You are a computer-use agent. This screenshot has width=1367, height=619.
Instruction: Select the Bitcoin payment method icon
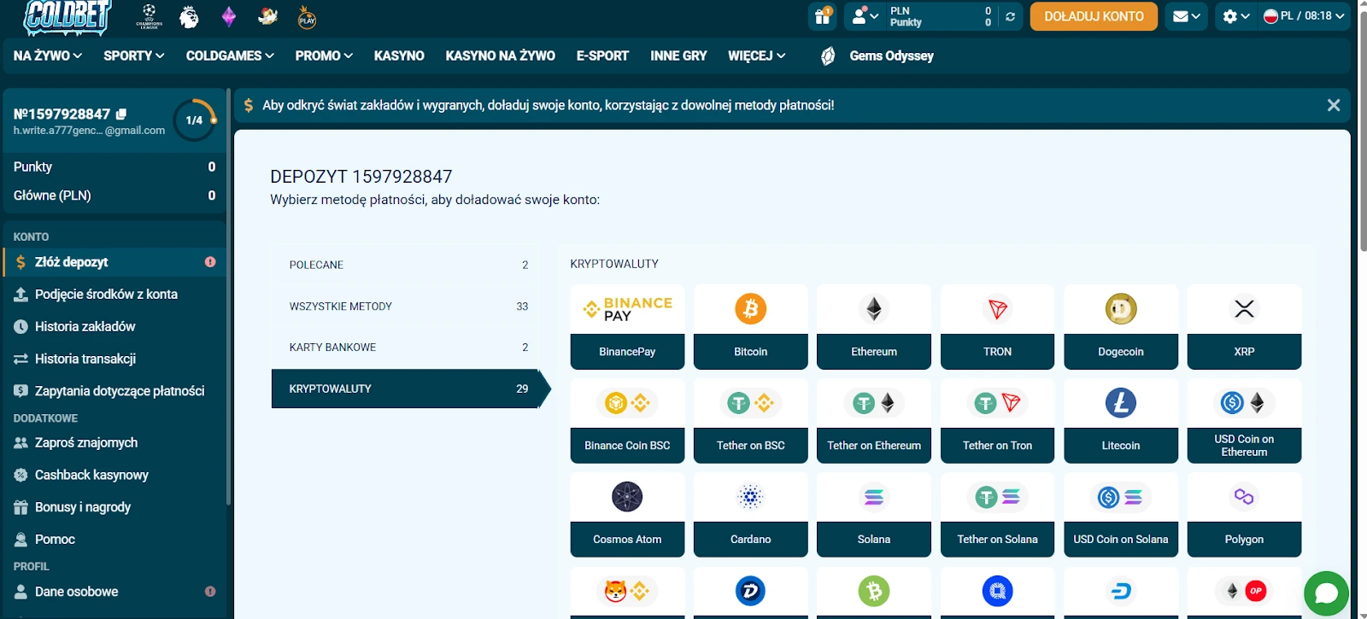click(750, 309)
